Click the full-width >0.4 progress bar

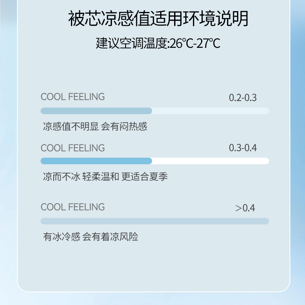click(x=154, y=221)
